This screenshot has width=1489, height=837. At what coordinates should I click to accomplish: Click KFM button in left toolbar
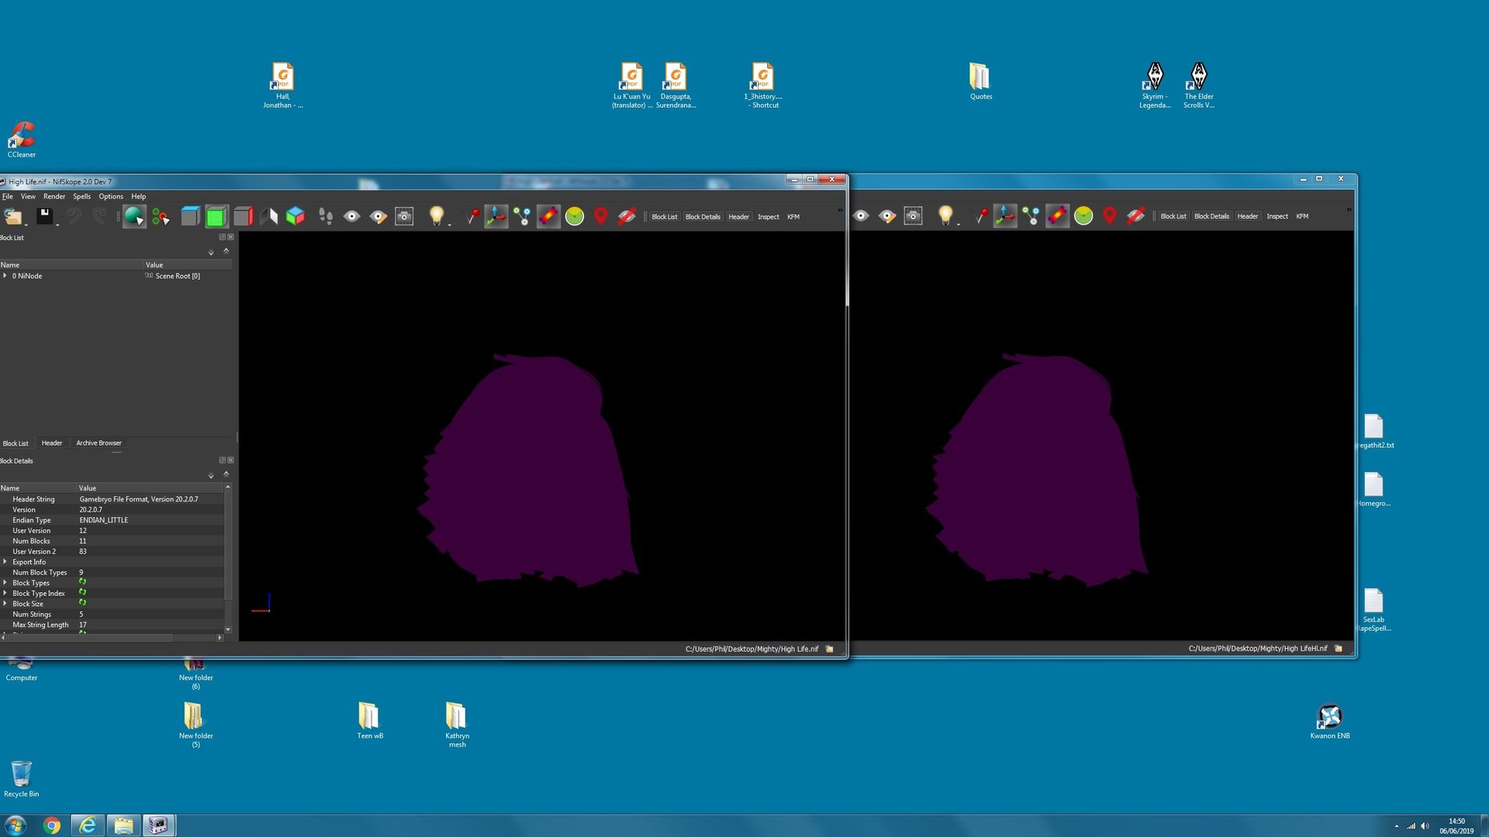pos(793,217)
